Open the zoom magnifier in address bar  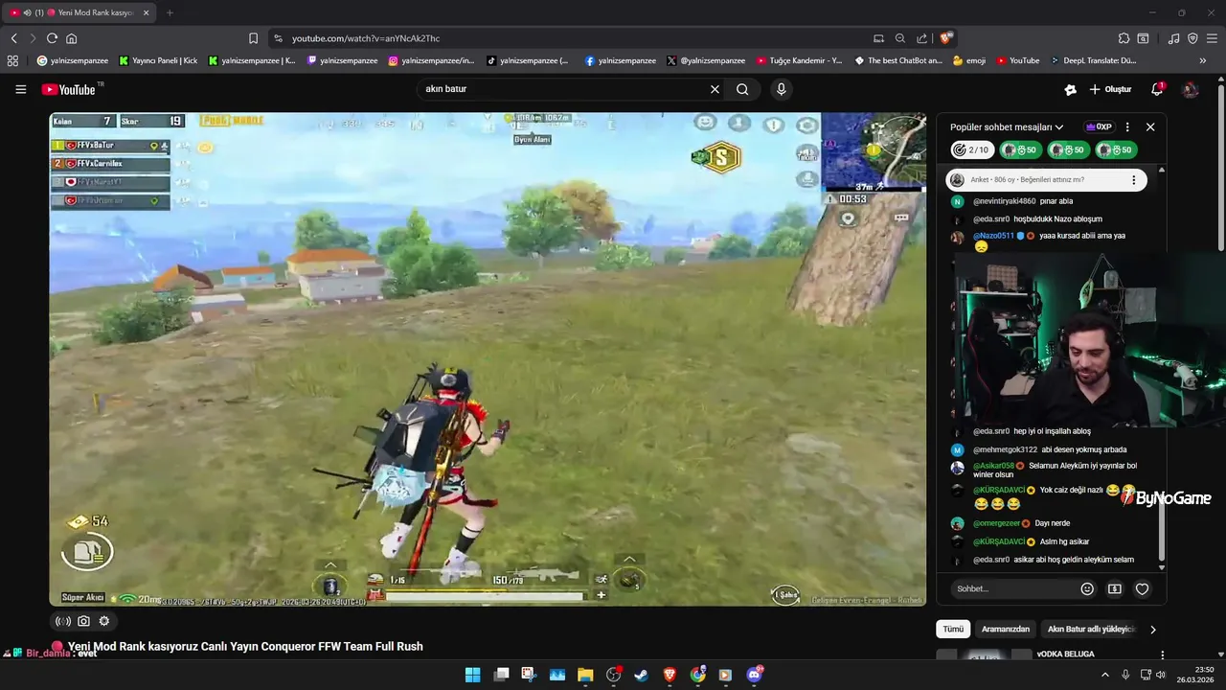899,38
